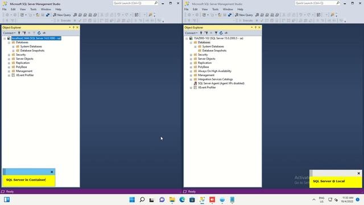Screen dimensions: 364x205
Task: Click Disconnect plug icon in right Object Explorer
Action: 206,33
